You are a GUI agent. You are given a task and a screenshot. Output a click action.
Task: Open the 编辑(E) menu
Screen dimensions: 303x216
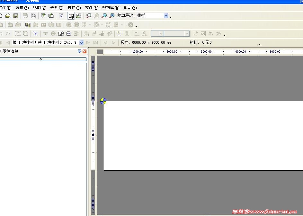[22, 8]
